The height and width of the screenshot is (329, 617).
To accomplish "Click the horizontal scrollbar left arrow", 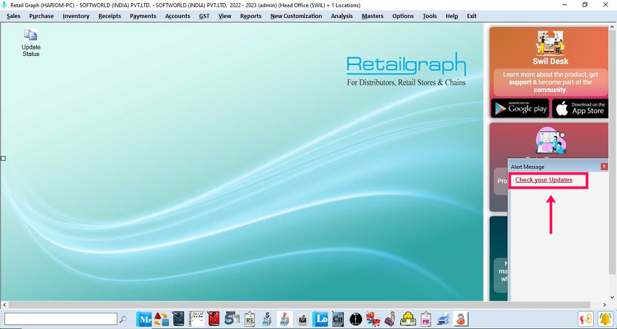I will click(x=5, y=305).
